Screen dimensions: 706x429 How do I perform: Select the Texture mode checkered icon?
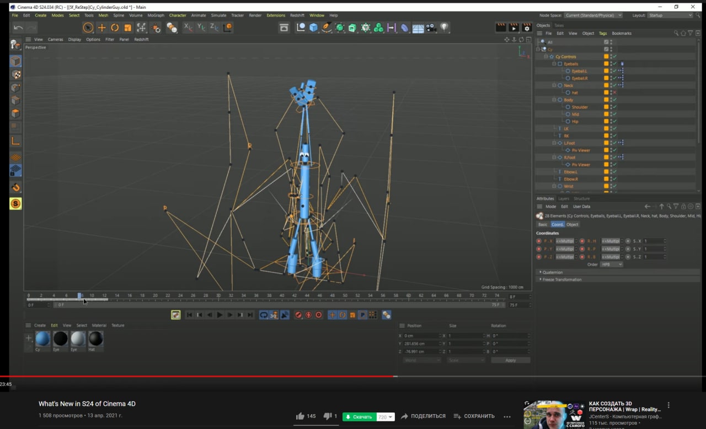[x=16, y=75]
